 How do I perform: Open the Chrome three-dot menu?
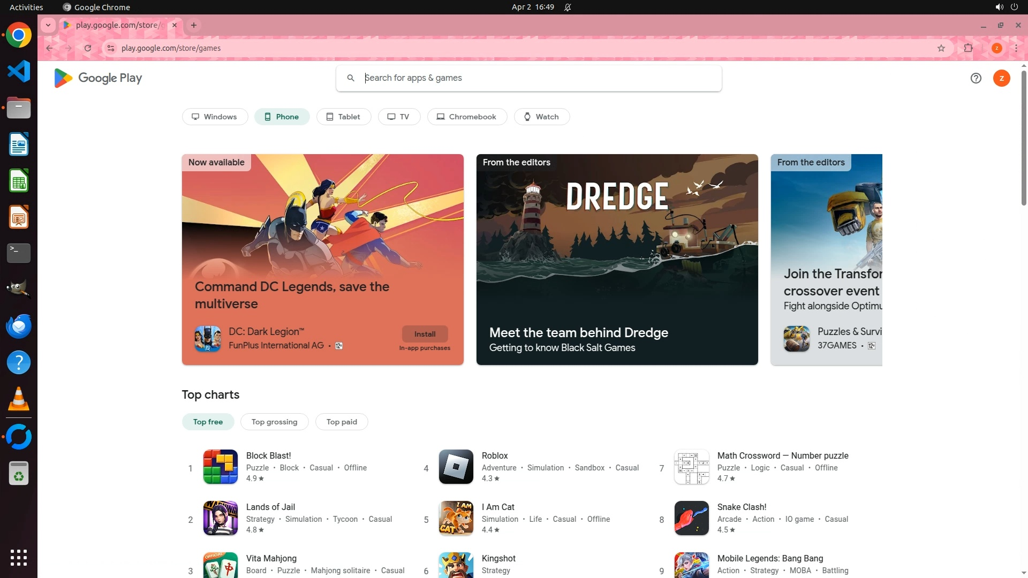(x=1016, y=48)
